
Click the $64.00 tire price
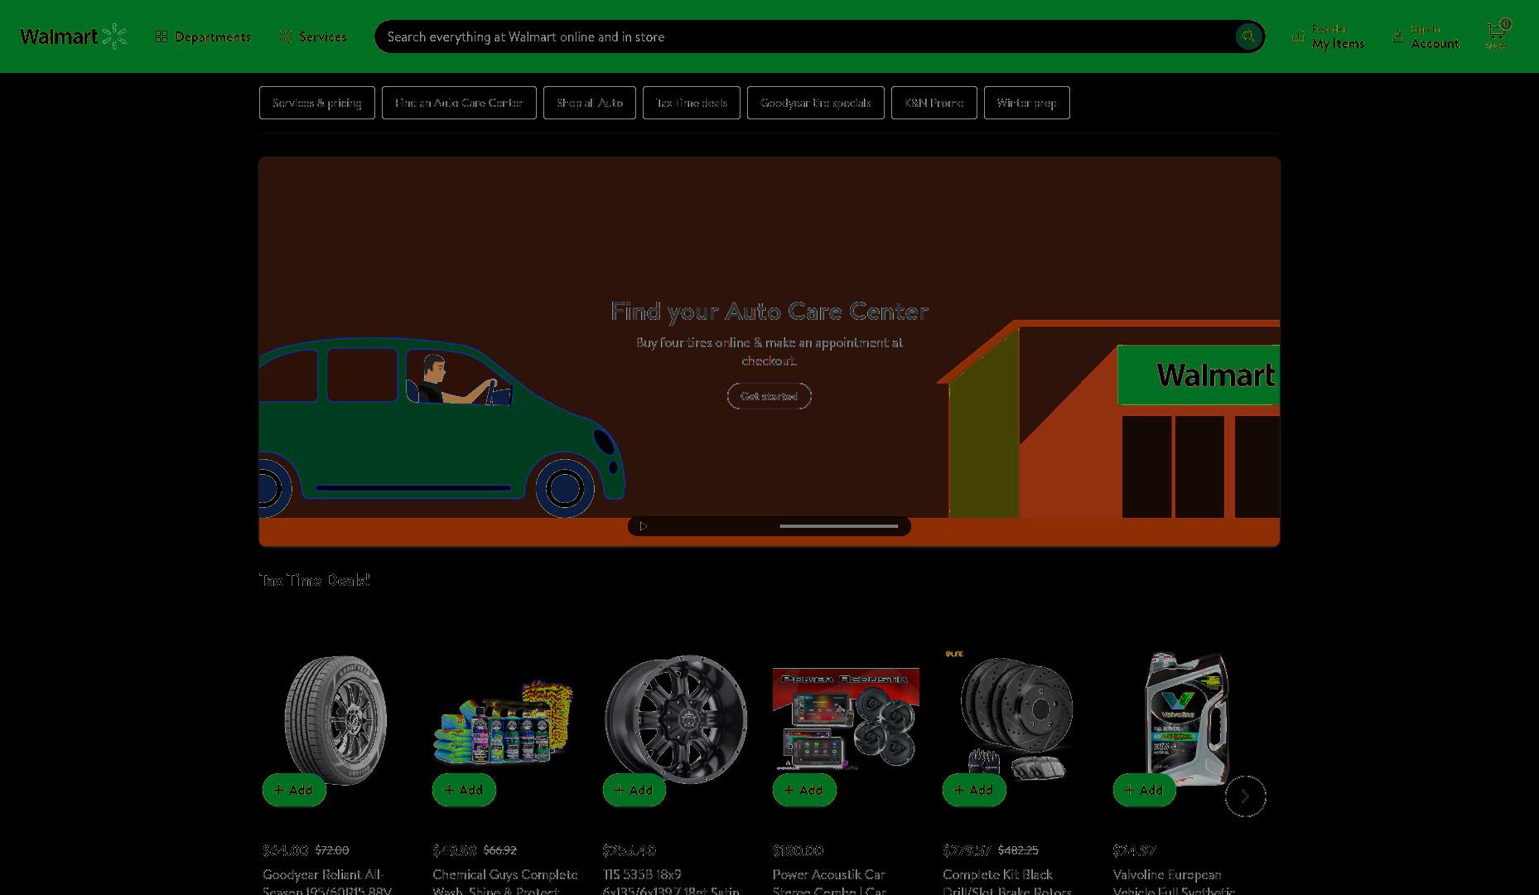click(x=286, y=850)
